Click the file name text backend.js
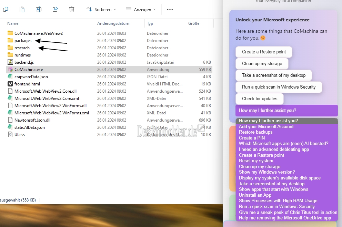342x227 pixels. coord(24,62)
